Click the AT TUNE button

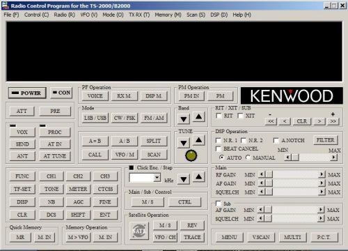click(55, 156)
